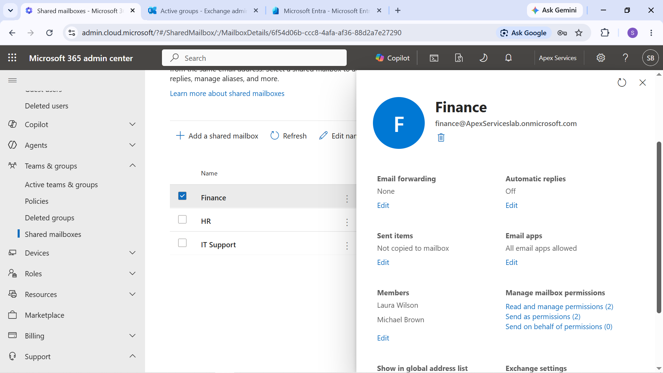Go back in the browser
The width and height of the screenshot is (663, 373).
(12, 33)
